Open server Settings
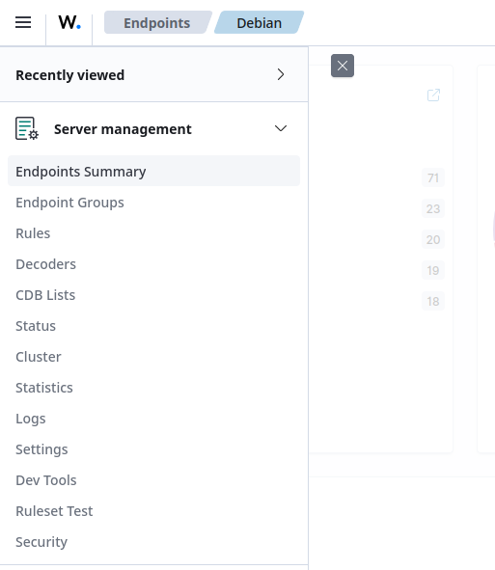The width and height of the screenshot is (495, 570). pyautogui.click(x=41, y=449)
